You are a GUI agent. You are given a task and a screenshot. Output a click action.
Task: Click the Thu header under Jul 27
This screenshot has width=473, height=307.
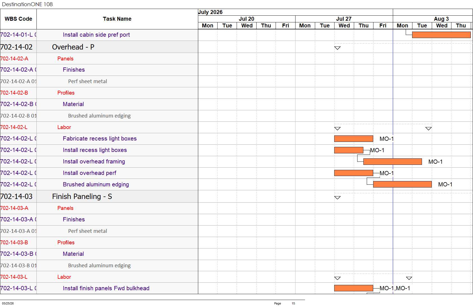pos(364,25)
